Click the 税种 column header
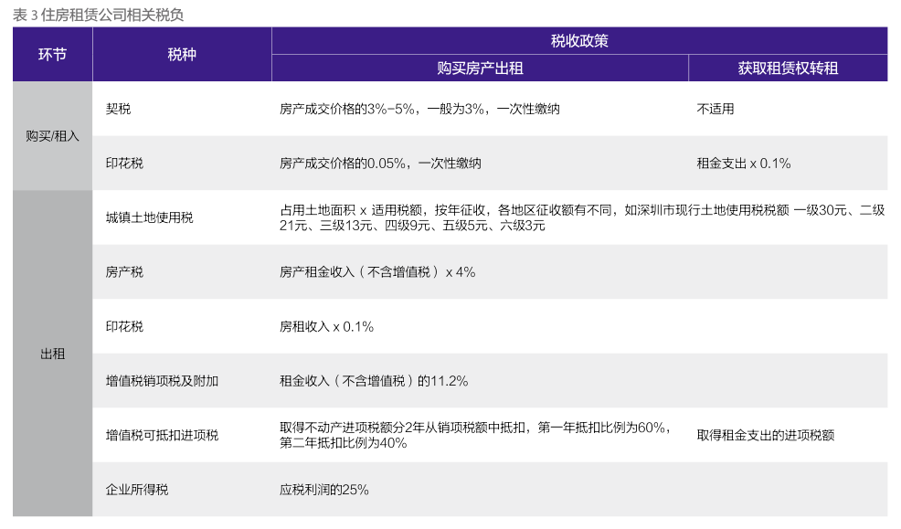901x529 pixels. 182,55
